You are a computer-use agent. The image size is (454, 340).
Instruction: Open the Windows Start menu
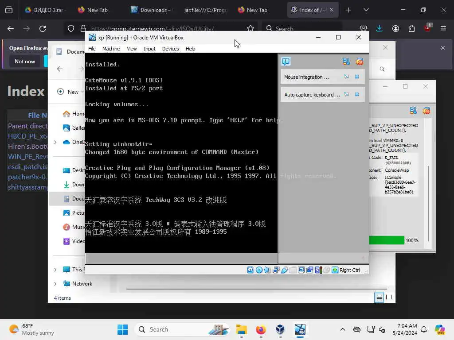122,329
